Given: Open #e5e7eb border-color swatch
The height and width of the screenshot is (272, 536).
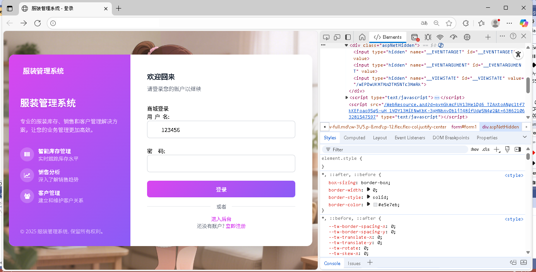Looking at the screenshot, I should click(375, 205).
